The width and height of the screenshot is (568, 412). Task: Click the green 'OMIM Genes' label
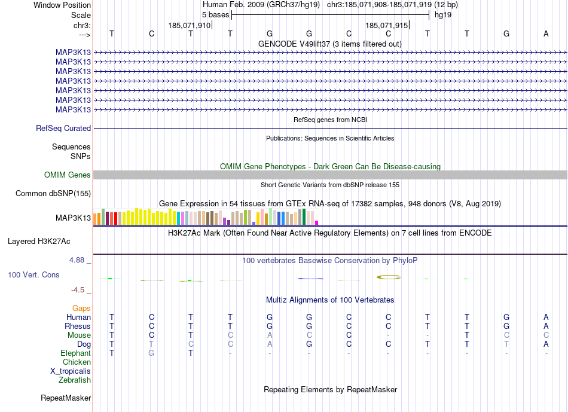tap(67, 175)
